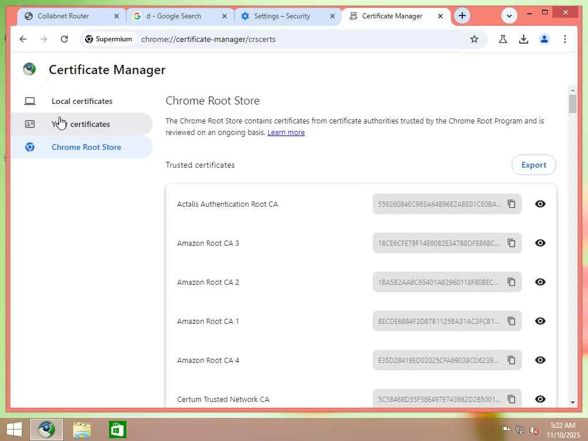Open Windows Store from taskbar
588x441 pixels.
tap(117, 430)
